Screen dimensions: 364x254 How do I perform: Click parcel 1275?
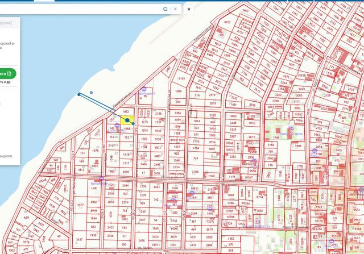(x=144, y=122)
